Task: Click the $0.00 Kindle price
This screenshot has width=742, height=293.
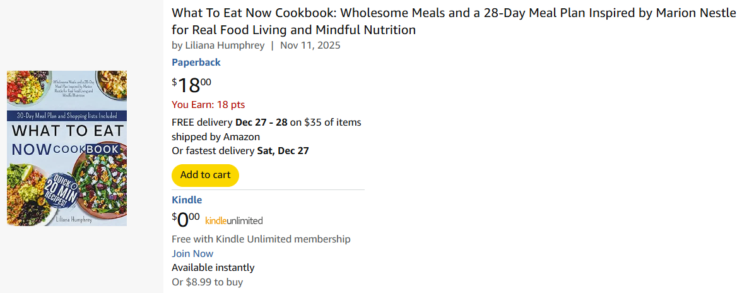Action: click(x=185, y=219)
